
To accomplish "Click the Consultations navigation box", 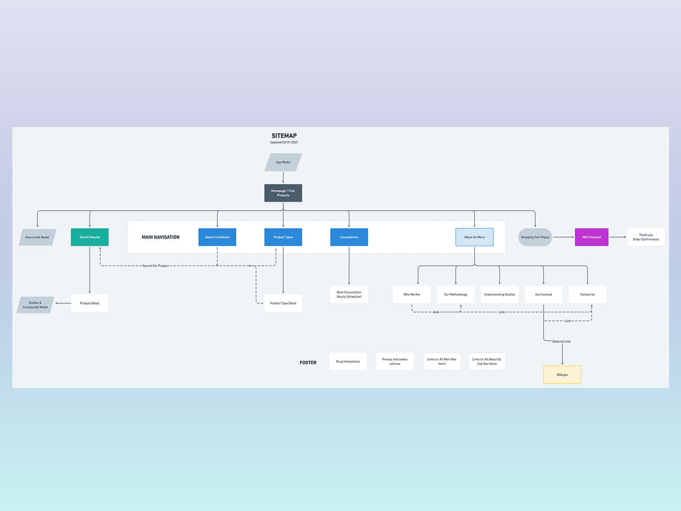I will click(x=349, y=237).
